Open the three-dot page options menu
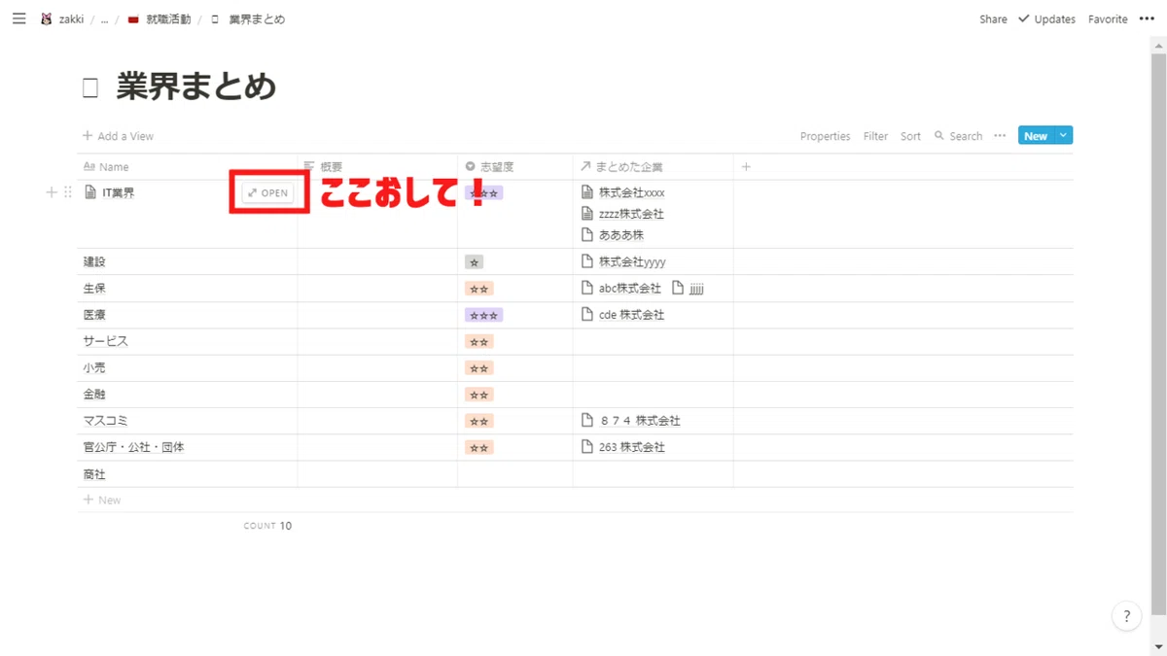Image resolution: width=1167 pixels, height=656 pixels. click(1147, 18)
